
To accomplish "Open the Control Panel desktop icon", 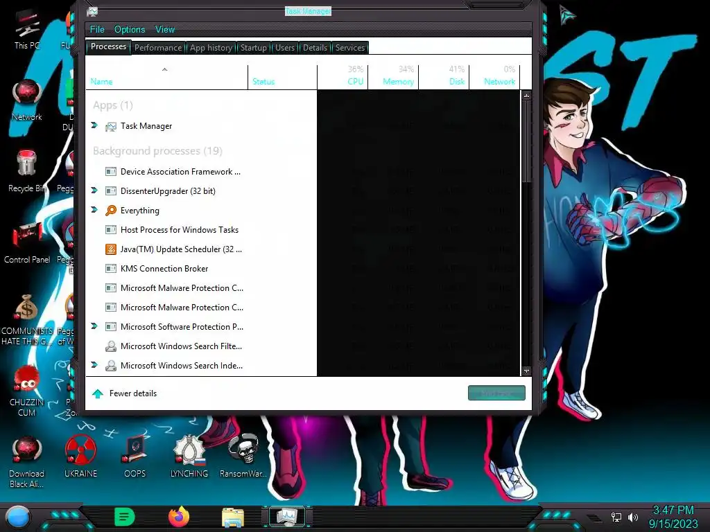I will tap(27, 242).
